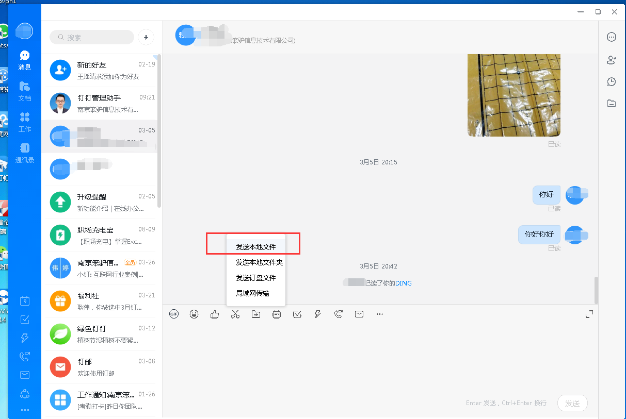The height and width of the screenshot is (419, 626).
Task: Click the thumbs-up icon in chat toolbar
Action: click(x=215, y=314)
